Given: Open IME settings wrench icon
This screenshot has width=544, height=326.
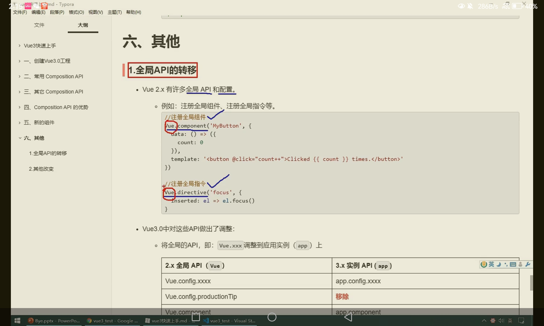Looking at the screenshot, I should (528, 264).
